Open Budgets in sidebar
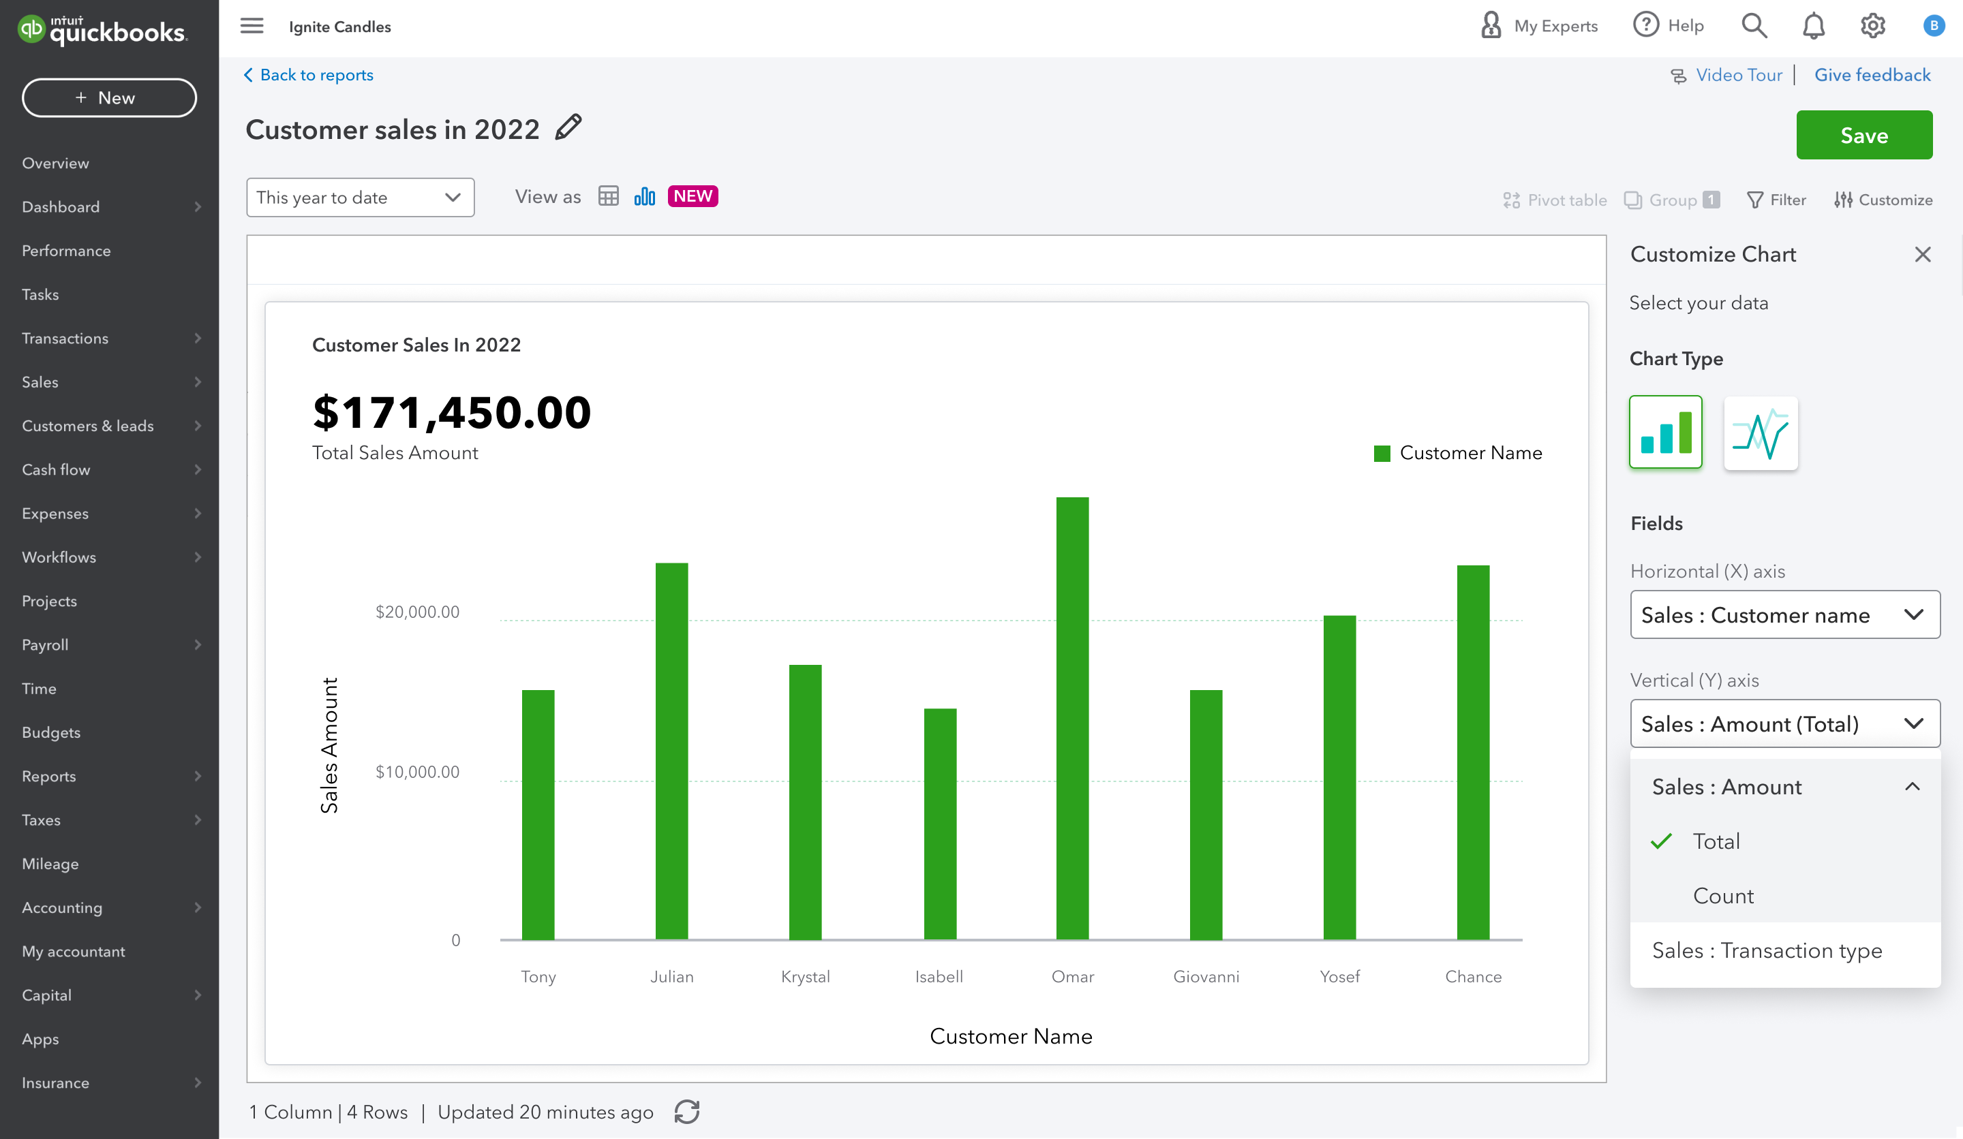Screen dimensions: 1963x1139 [x=50, y=732]
